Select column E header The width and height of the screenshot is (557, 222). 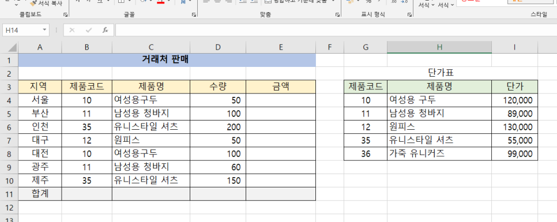tap(281, 47)
